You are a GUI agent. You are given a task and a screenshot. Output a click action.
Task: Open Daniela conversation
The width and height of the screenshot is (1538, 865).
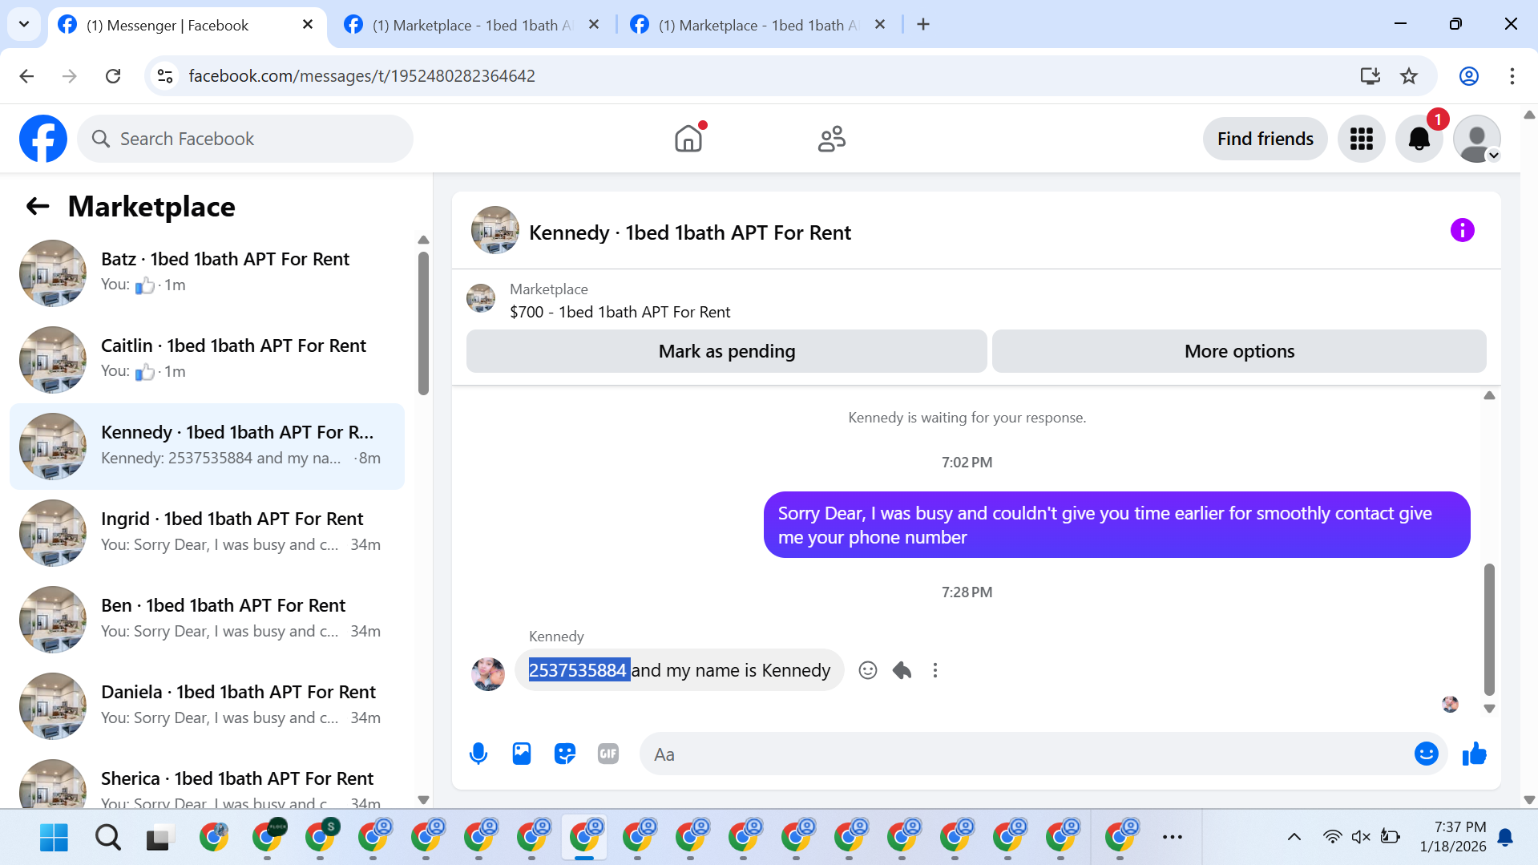(x=208, y=705)
